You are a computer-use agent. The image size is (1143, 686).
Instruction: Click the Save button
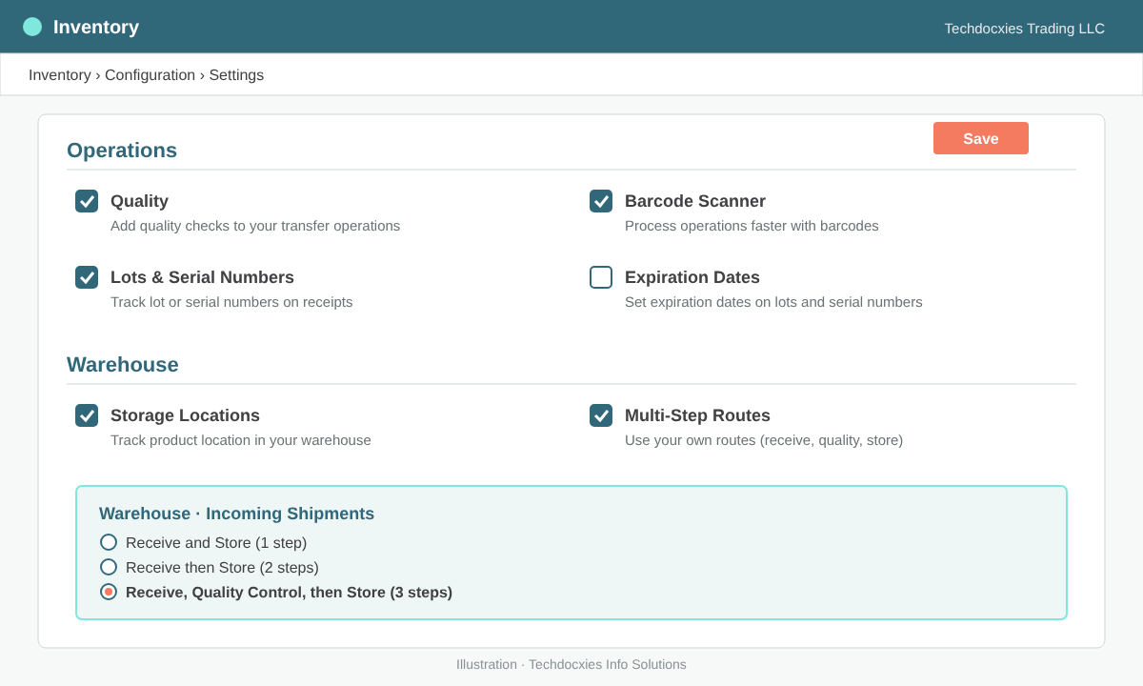(981, 138)
